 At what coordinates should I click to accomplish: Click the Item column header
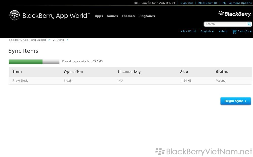pos(17,72)
